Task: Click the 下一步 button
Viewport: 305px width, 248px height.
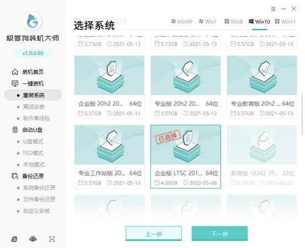Action: click(x=220, y=234)
